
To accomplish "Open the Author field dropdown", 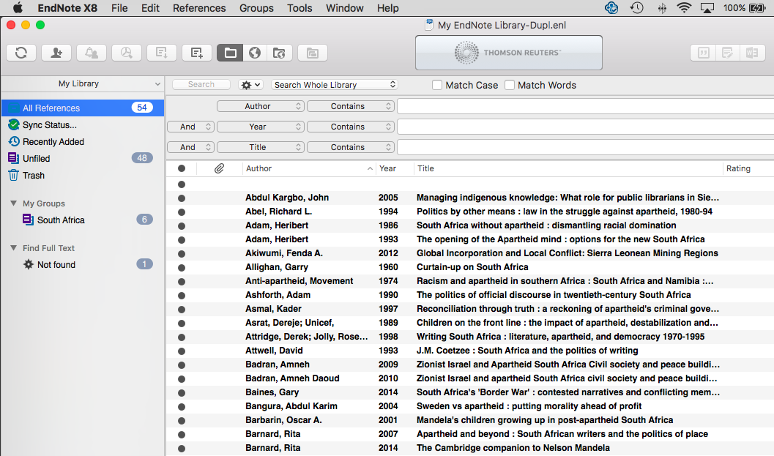I will (x=260, y=106).
